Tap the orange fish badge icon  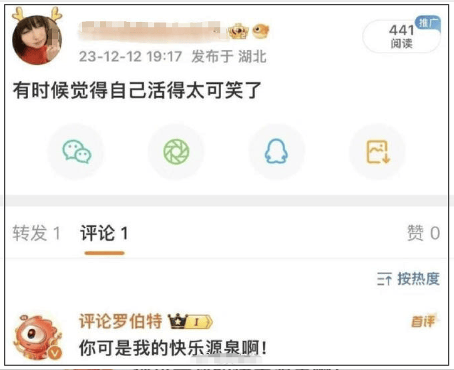point(260,31)
